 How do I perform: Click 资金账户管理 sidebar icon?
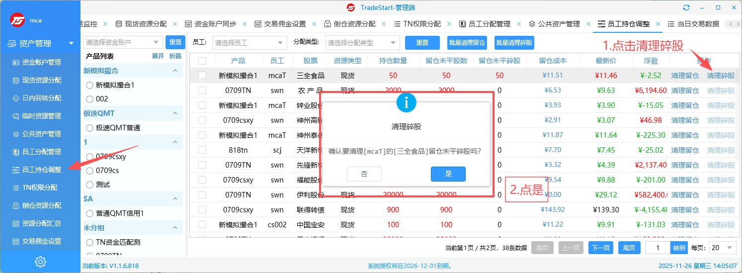16,62
